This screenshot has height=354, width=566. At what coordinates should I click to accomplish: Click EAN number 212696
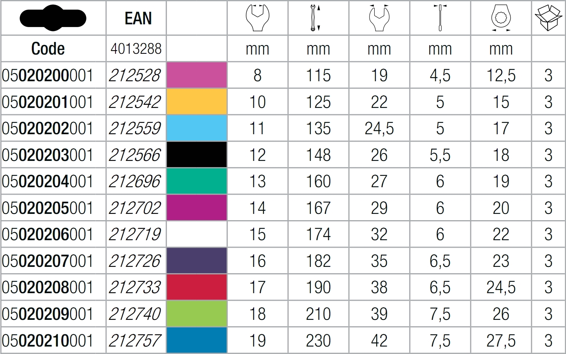coord(135,181)
